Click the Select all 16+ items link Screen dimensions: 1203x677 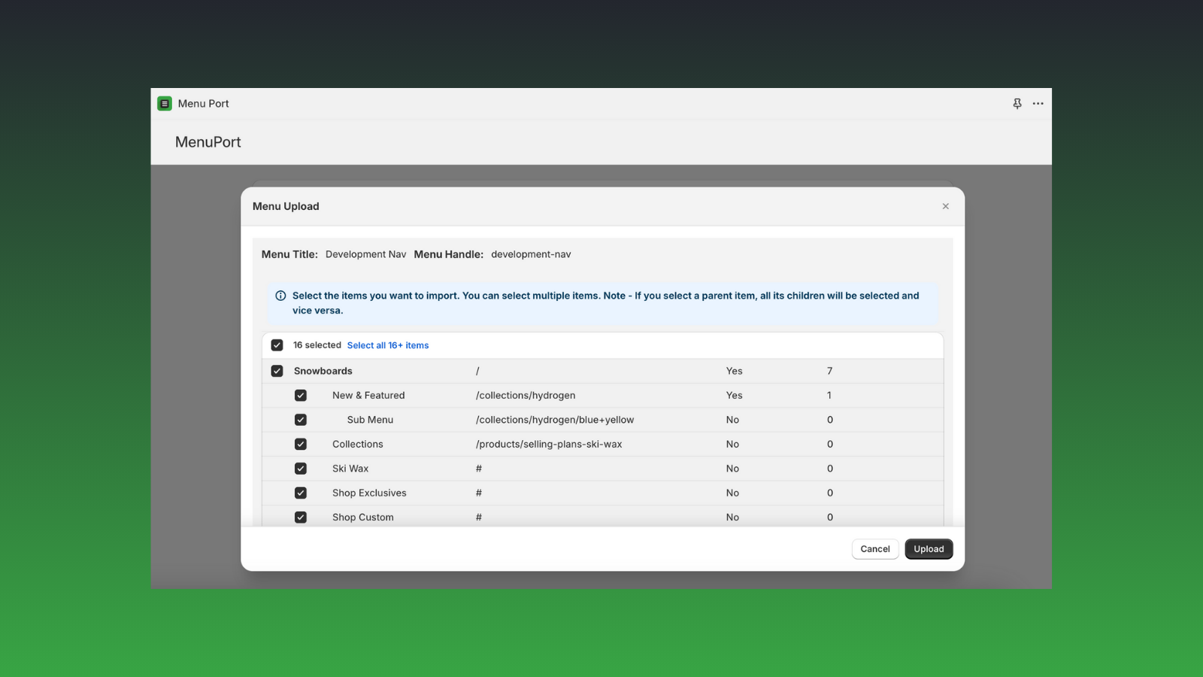[x=388, y=345]
